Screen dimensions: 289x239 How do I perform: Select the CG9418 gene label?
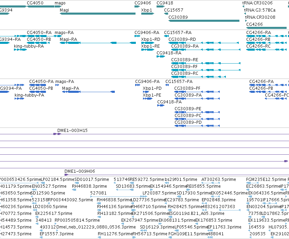pyautogui.click(x=165, y=3)
